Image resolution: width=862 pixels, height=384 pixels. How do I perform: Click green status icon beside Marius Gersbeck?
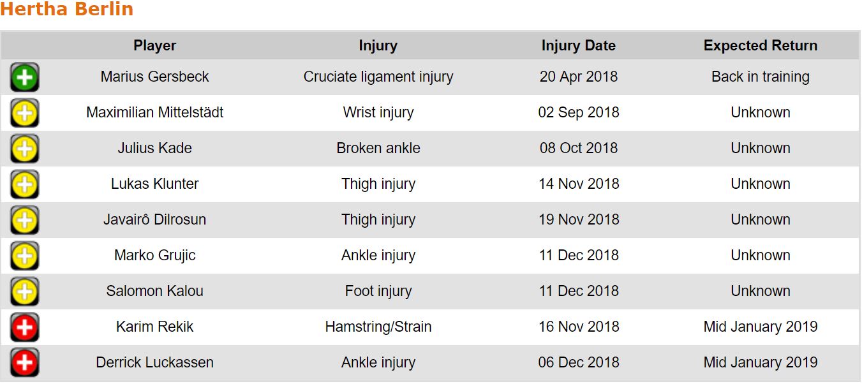[x=24, y=78]
